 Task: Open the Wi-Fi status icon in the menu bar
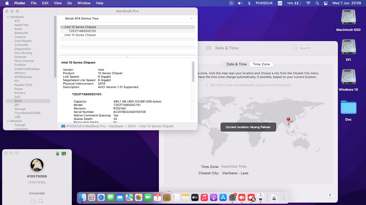click(308, 3)
